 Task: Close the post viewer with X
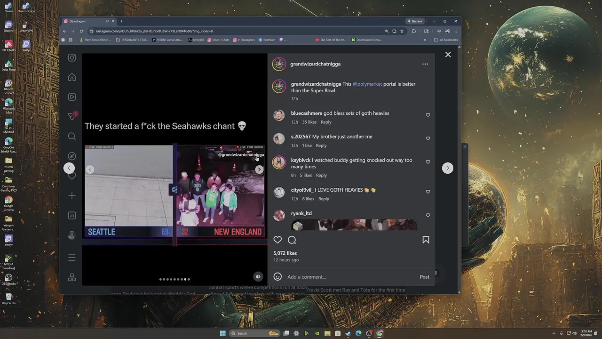448,55
